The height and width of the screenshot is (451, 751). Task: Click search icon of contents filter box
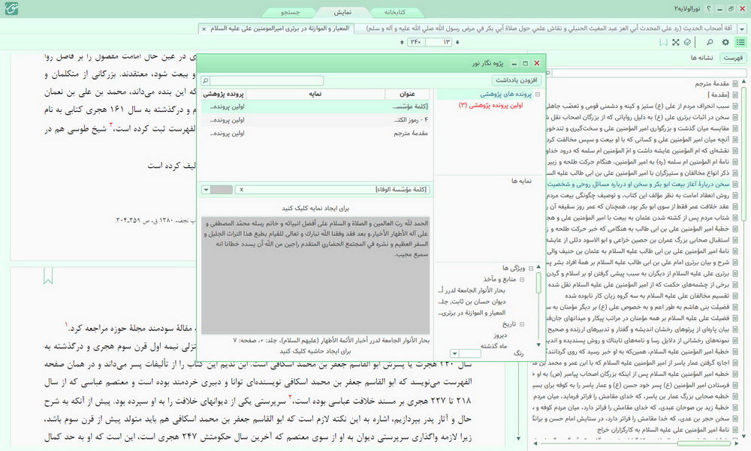click(x=548, y=73)
